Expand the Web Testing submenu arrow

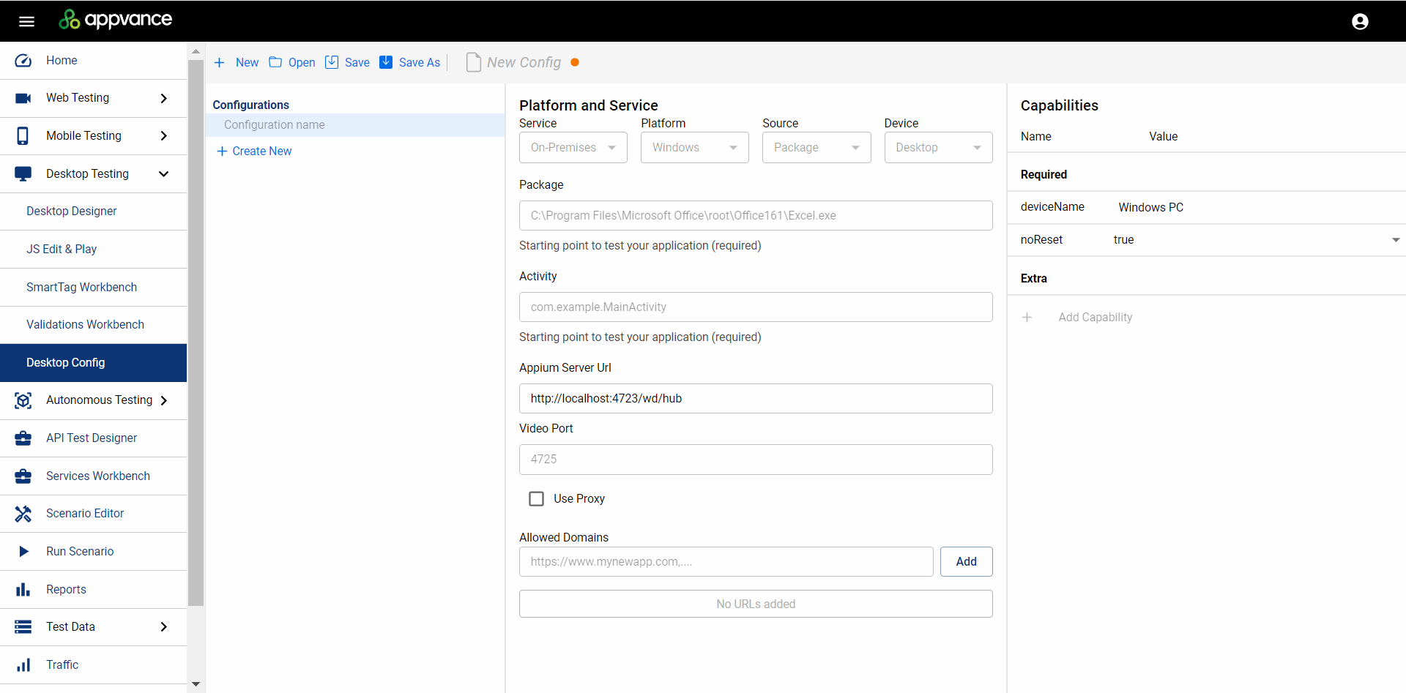point(164,98)
